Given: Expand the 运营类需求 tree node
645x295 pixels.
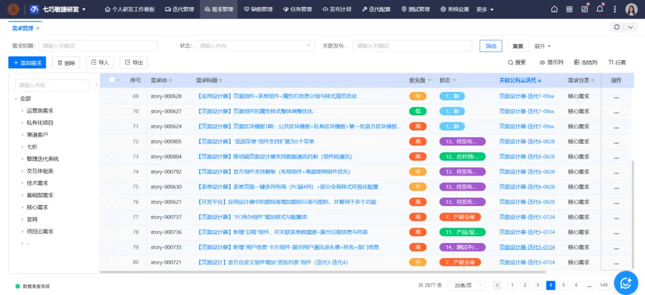Looking at the screenshot, I should point(23,110).
